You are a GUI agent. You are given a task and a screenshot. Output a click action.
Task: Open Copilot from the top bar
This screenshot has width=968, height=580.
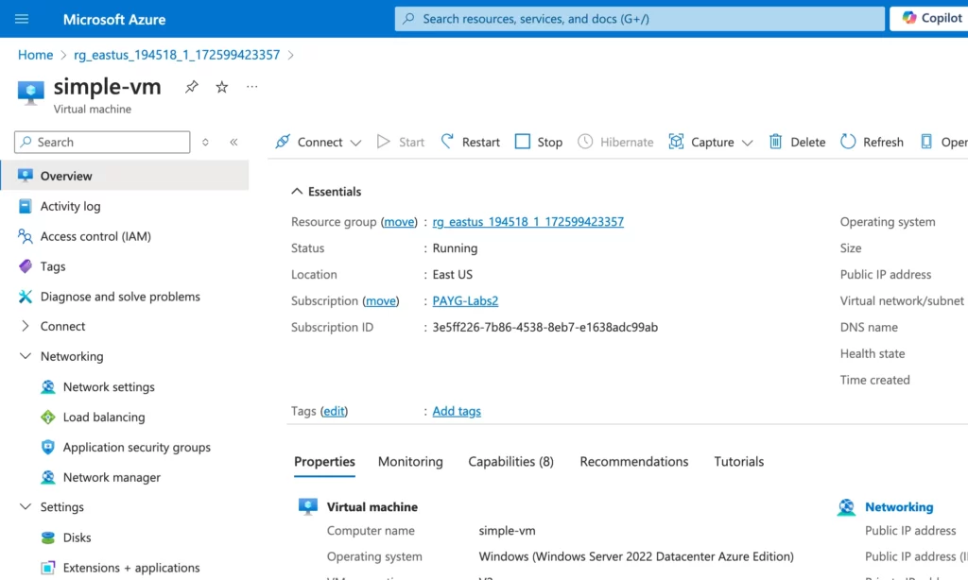931,19
